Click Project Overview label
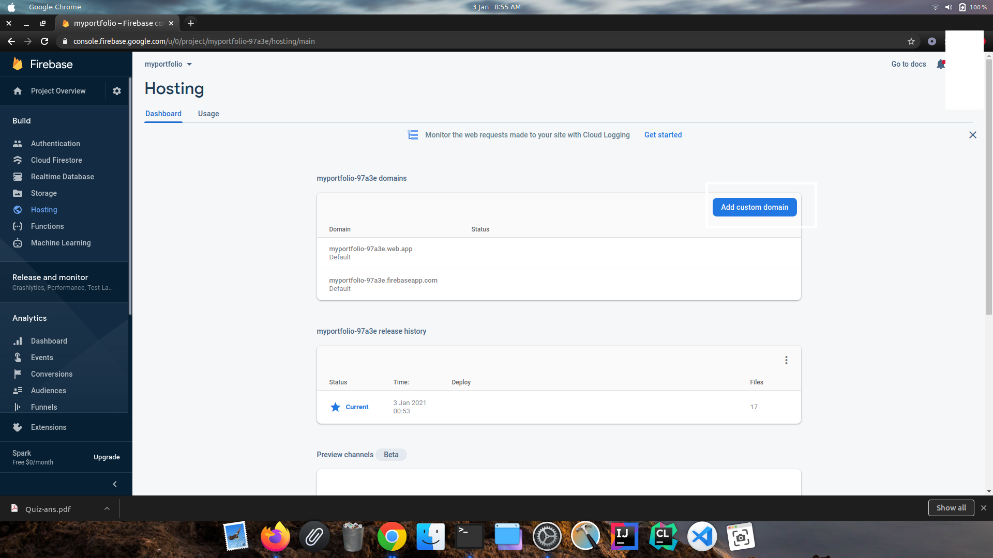The height and width of the screenshot is (558, 993). pyautogui.click(x=58, y=91)
